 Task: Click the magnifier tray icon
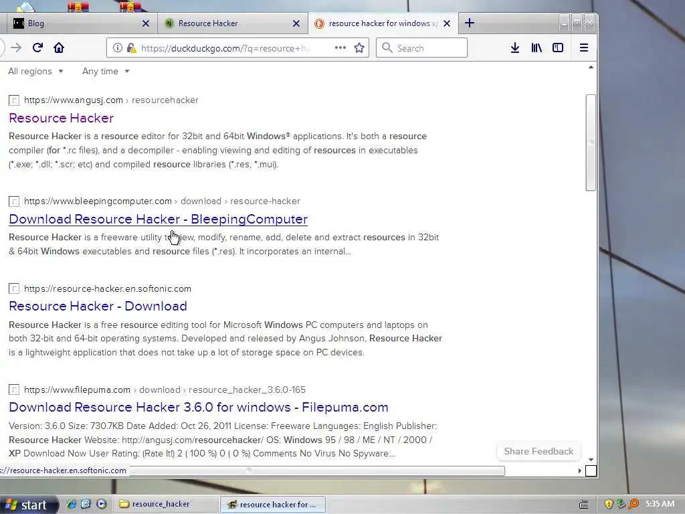pyautogui.click(x=633, y=504)
